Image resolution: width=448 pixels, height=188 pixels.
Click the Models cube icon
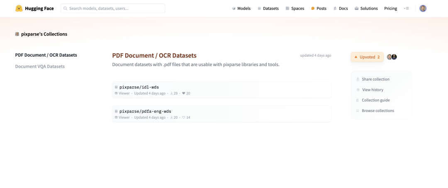click(234, 9)
